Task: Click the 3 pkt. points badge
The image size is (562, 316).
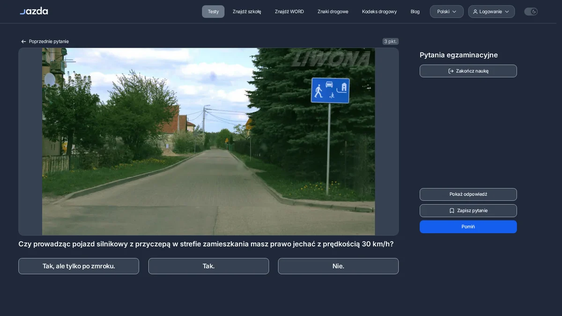Action: click(x=391, y=42)
